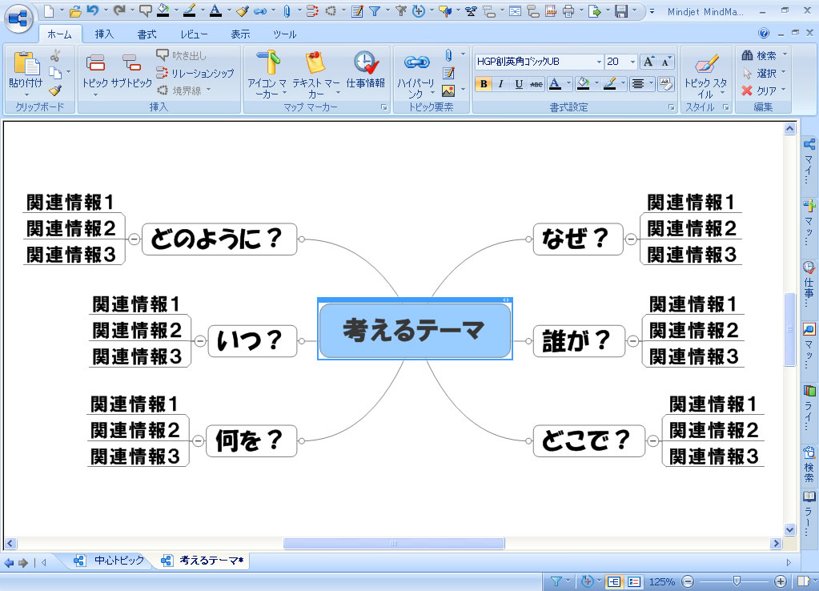
Task: Toggle Italic formatting
Action: (501, 83)
